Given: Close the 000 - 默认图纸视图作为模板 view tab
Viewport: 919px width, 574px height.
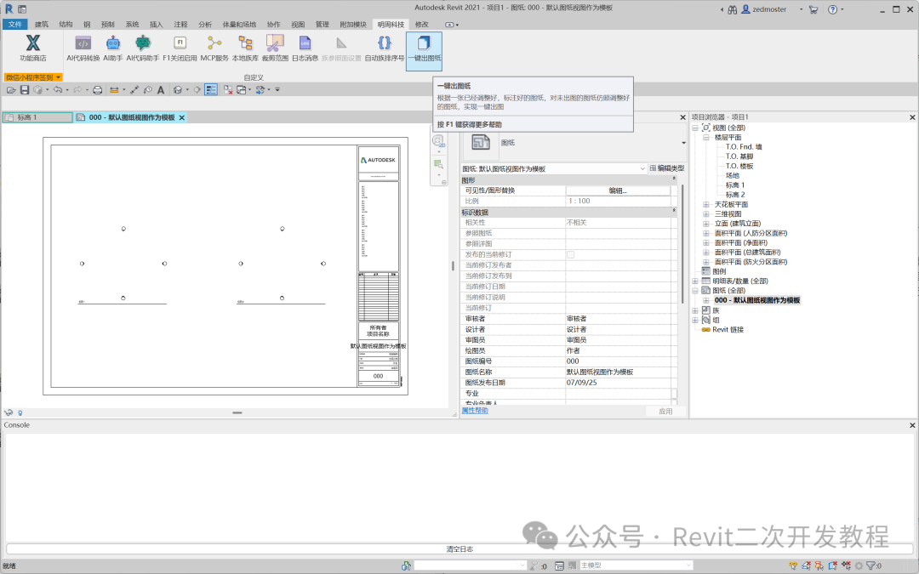Looking at the screenshot, I should 182,117.
